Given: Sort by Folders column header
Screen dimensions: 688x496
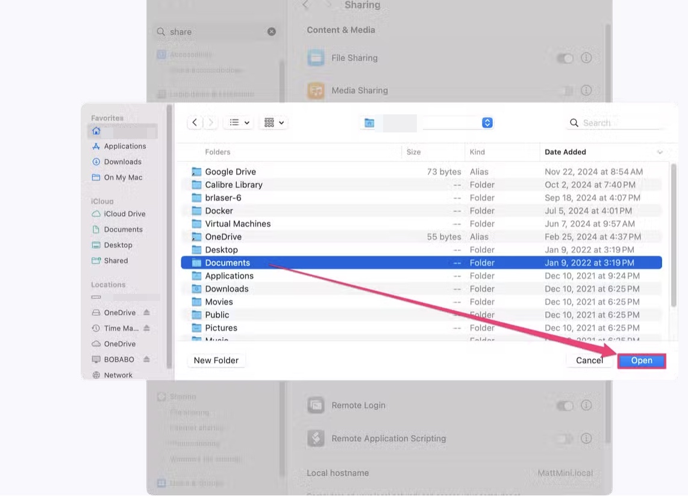Looking at the screenshot, I should [x=217, y=152].
